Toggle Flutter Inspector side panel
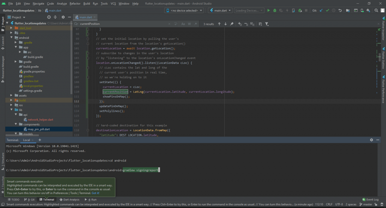386x208 pixels. tap(383, 29)
